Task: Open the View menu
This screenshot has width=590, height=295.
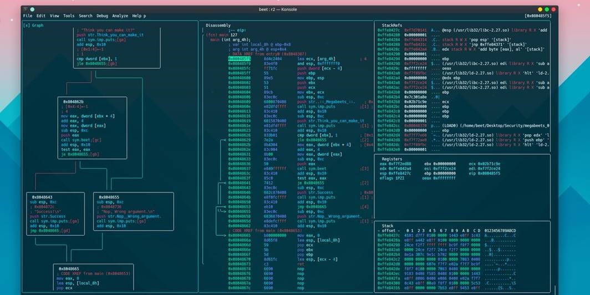Action: coord(54,16)
